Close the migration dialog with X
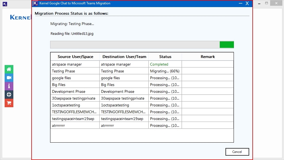 [x=247, y=3]
